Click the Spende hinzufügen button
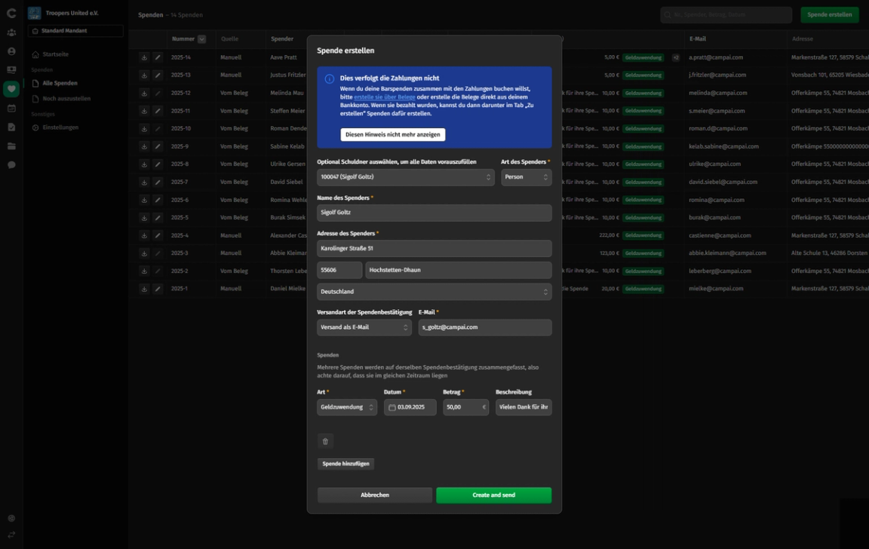Image resolution: width=869 pixels, height=549 pixels. point(345,464)
